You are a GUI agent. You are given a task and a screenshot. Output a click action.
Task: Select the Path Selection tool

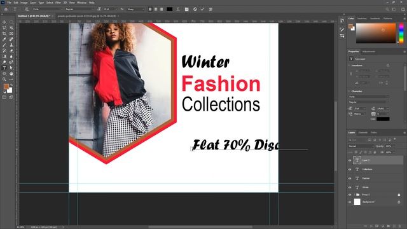11,68
